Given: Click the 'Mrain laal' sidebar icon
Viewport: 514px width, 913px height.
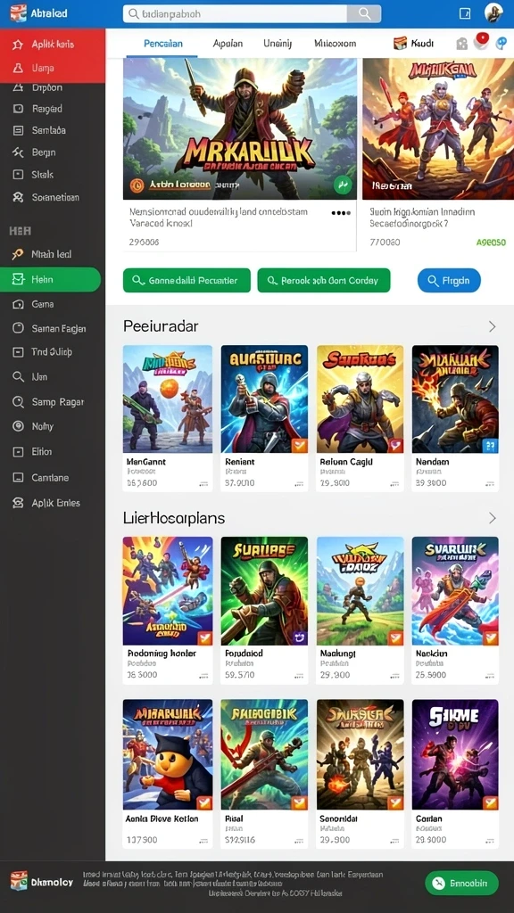Looking at the screenshot, I should (x=18, y=254).
